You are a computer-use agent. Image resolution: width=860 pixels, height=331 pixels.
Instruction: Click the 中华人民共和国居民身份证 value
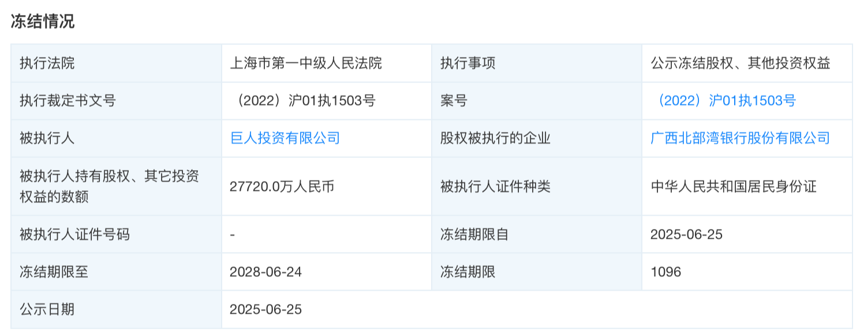point(734,186)
